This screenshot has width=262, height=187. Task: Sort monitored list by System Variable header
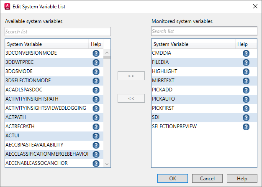(190, 44)
